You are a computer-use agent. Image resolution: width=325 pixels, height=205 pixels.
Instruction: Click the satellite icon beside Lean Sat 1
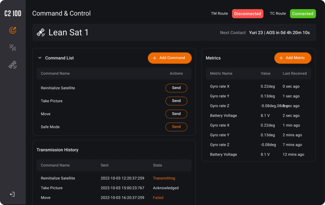[41, 33]
